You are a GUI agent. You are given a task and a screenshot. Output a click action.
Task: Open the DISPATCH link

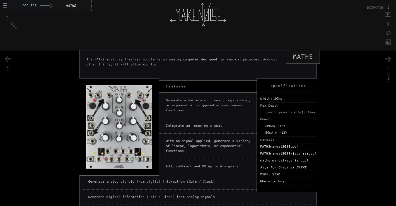pos(375,8)
